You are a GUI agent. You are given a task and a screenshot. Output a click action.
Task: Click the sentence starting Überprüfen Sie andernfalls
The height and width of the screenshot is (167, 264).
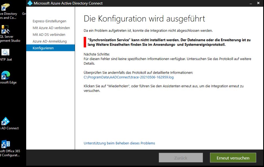pyautogui.click(x=138, y=73)
